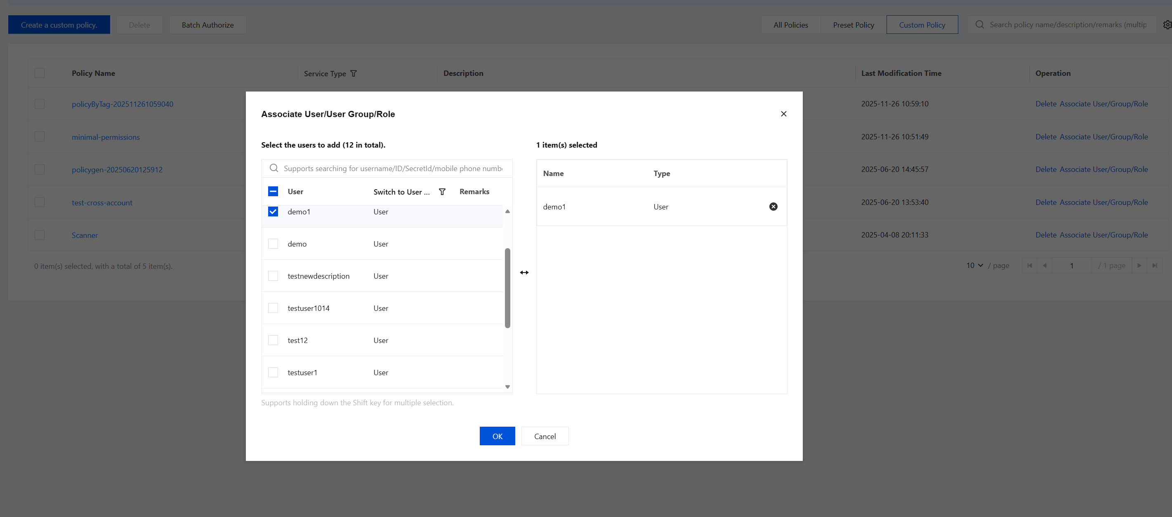Viewport: 1172px width, 517px height.
Task: Switch to the Preset Policy tab
Action: (853, 25)
